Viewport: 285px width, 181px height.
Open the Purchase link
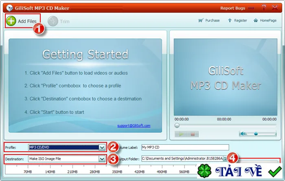209,20
